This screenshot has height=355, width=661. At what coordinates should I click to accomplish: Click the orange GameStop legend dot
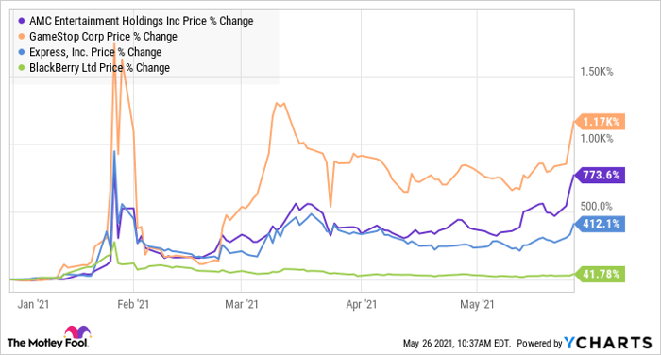click(x=22, y=37)
